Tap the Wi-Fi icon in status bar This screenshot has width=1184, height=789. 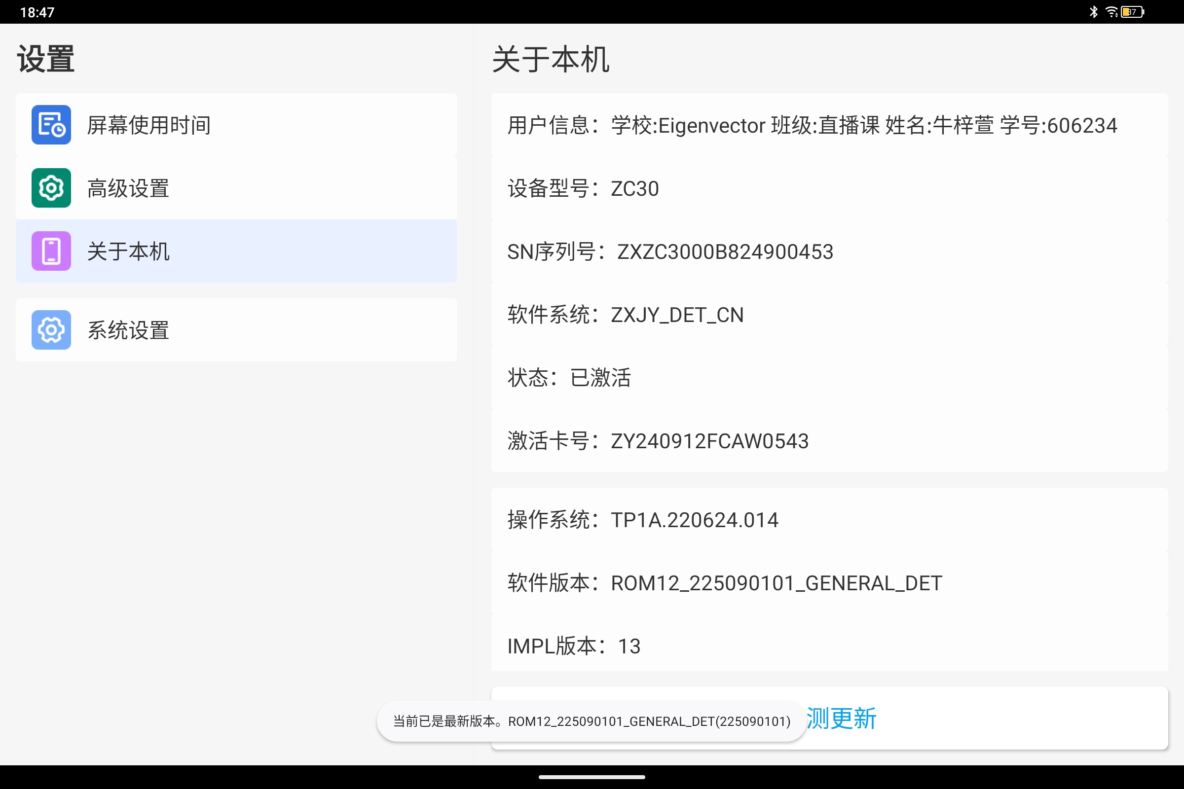(x=1111, y=11)
